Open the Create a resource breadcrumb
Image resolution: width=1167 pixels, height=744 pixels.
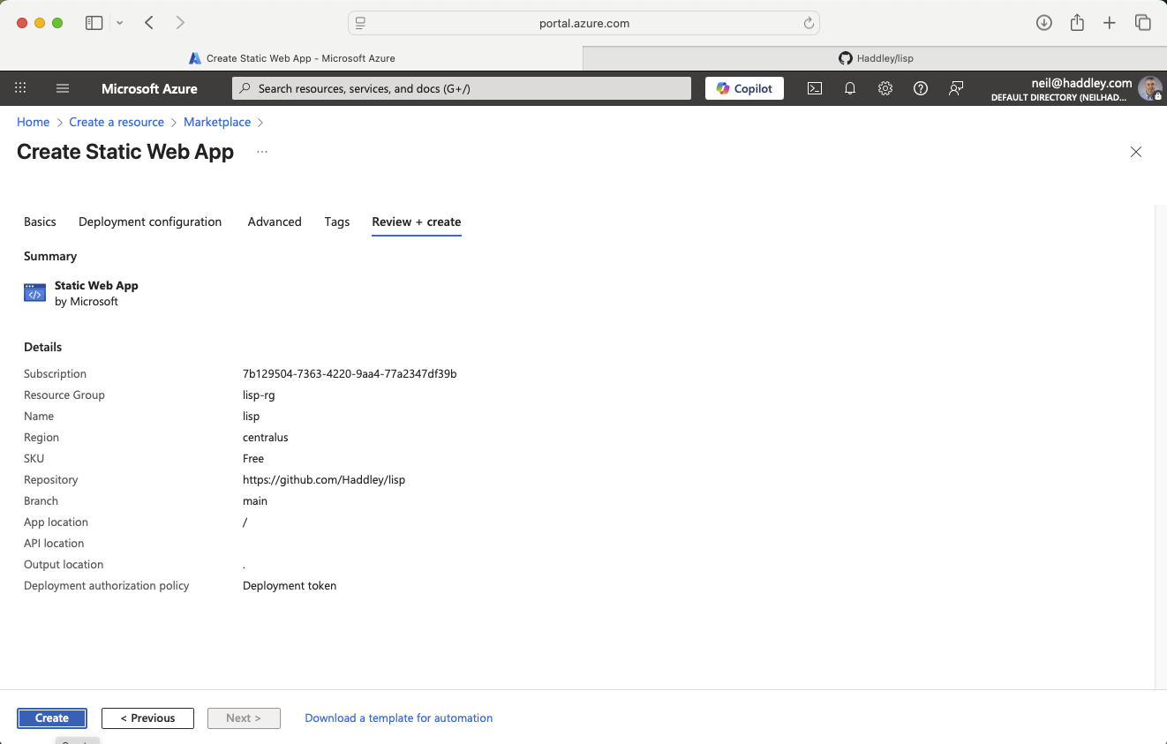117,122
